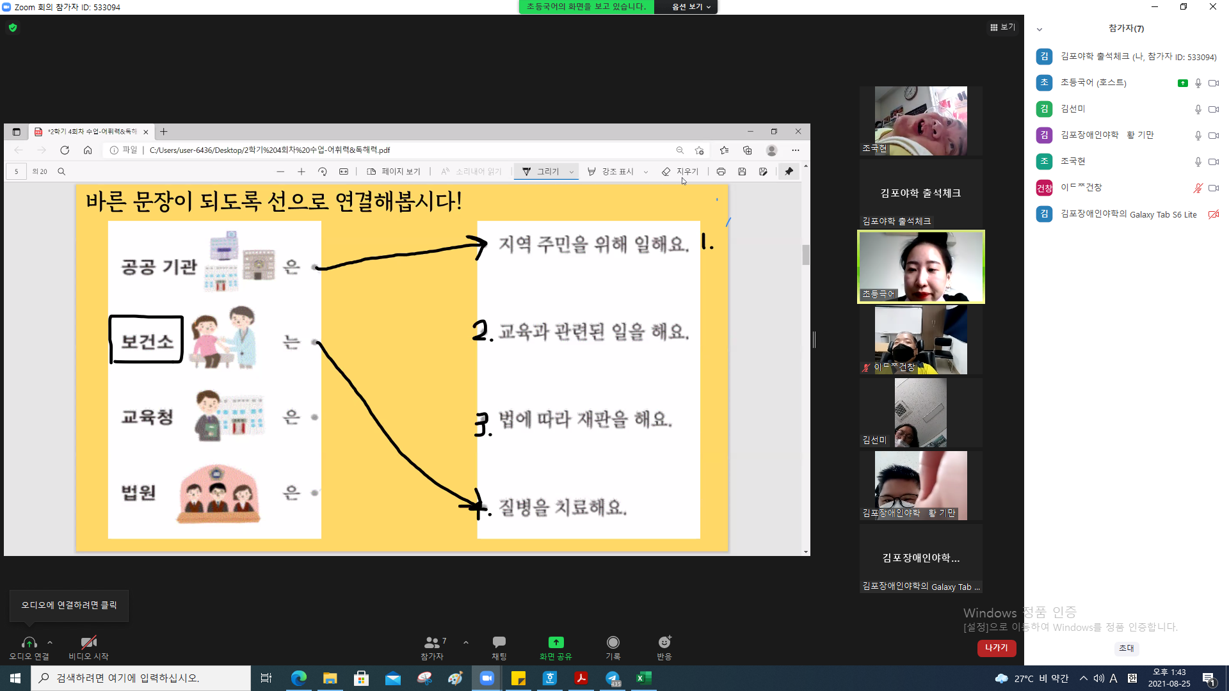Click the PDF tab in shared Edge window

pyautogui.click(x=92, y=132)
